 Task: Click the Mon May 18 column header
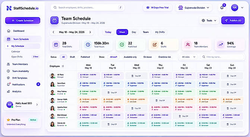point(88,66)
